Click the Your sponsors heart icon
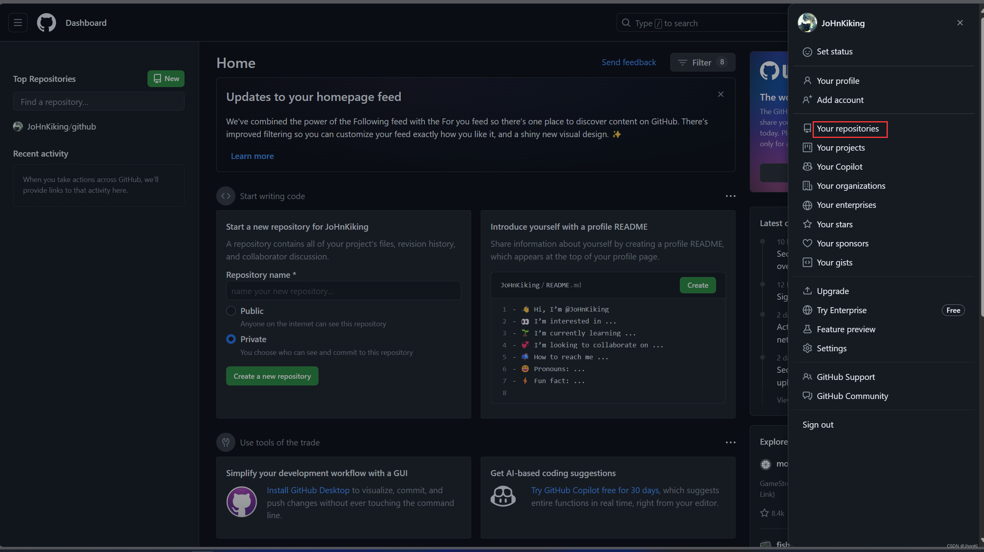 tap(807, 243)
